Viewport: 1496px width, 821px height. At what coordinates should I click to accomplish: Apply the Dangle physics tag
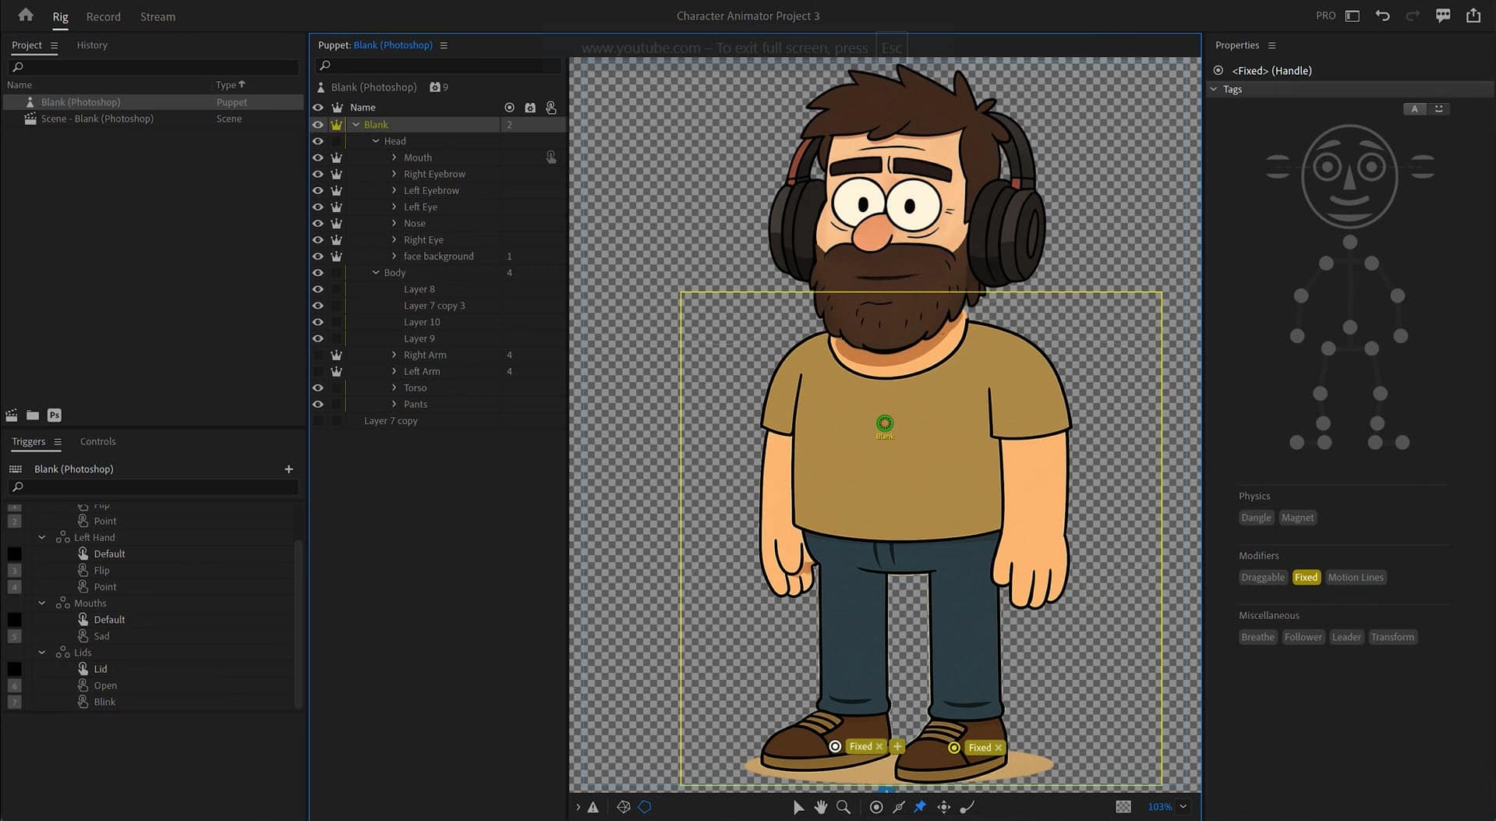click(x=1255, y=518)
